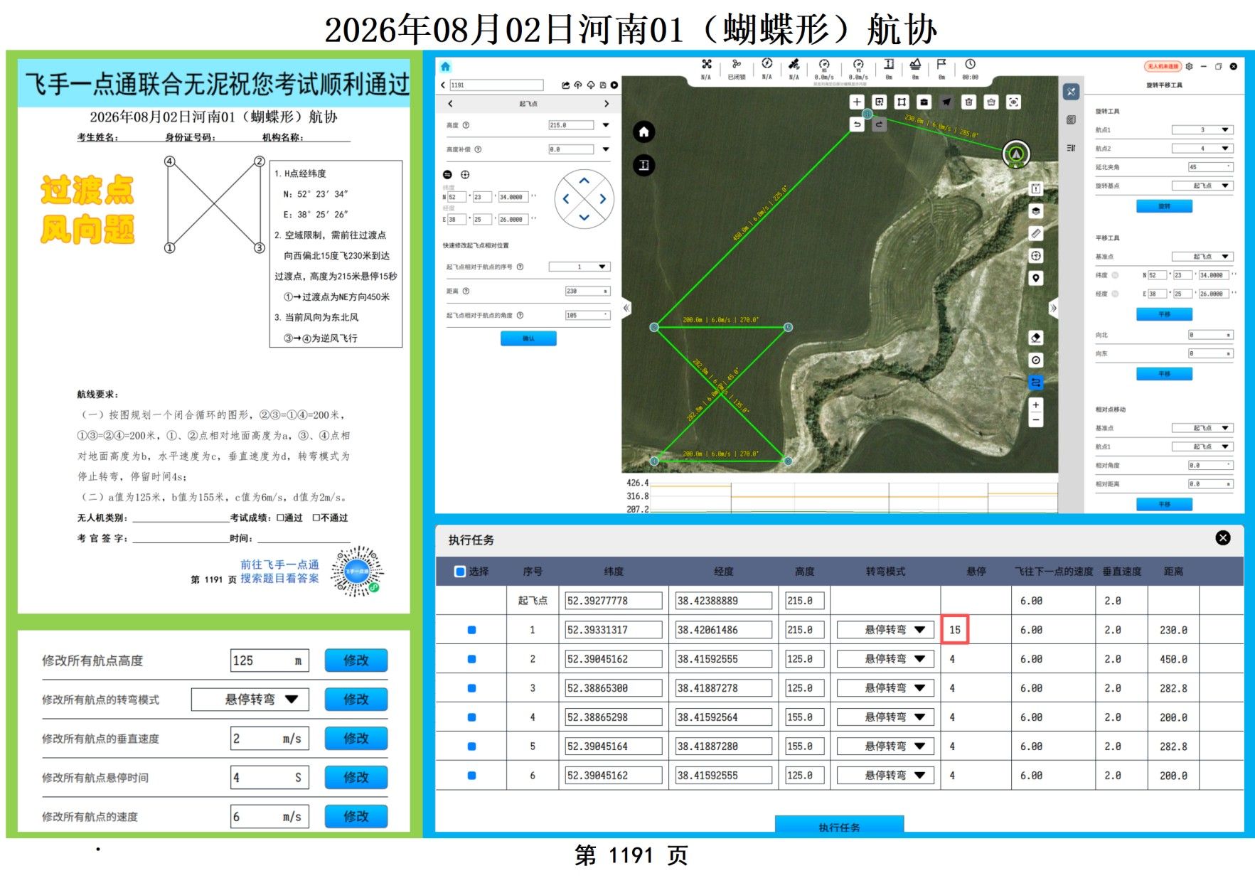Click the 执行任务 button
The height and width of the screenshot is (878, 1255).
(839, 825)
